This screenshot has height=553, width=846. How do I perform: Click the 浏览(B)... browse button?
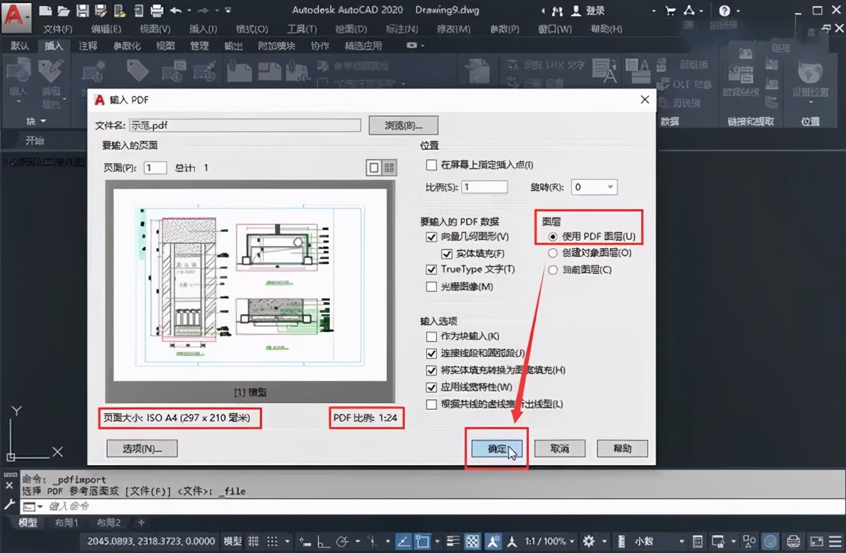[x=403, y=125]
